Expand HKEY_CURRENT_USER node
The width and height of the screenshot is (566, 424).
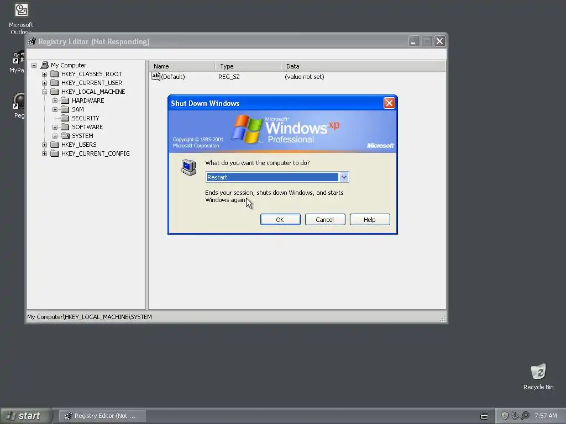pyautogui.click(x=44, y=83)
